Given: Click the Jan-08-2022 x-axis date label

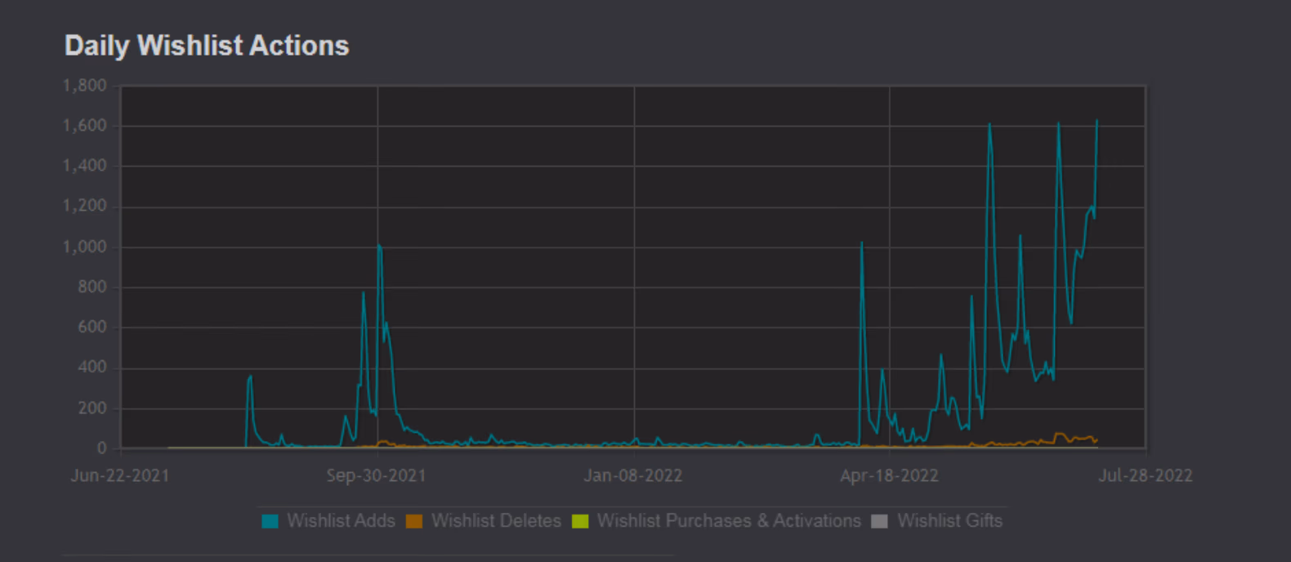Looking at the screenshot, I should click(632, 475).
